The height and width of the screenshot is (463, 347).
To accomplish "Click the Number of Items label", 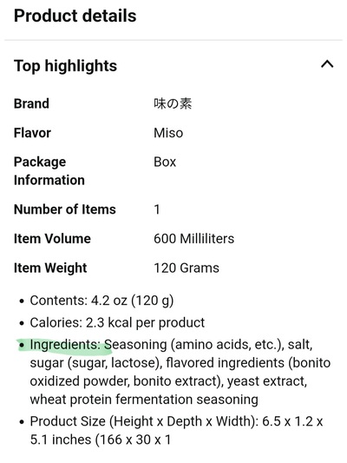I will pos(65,209).
